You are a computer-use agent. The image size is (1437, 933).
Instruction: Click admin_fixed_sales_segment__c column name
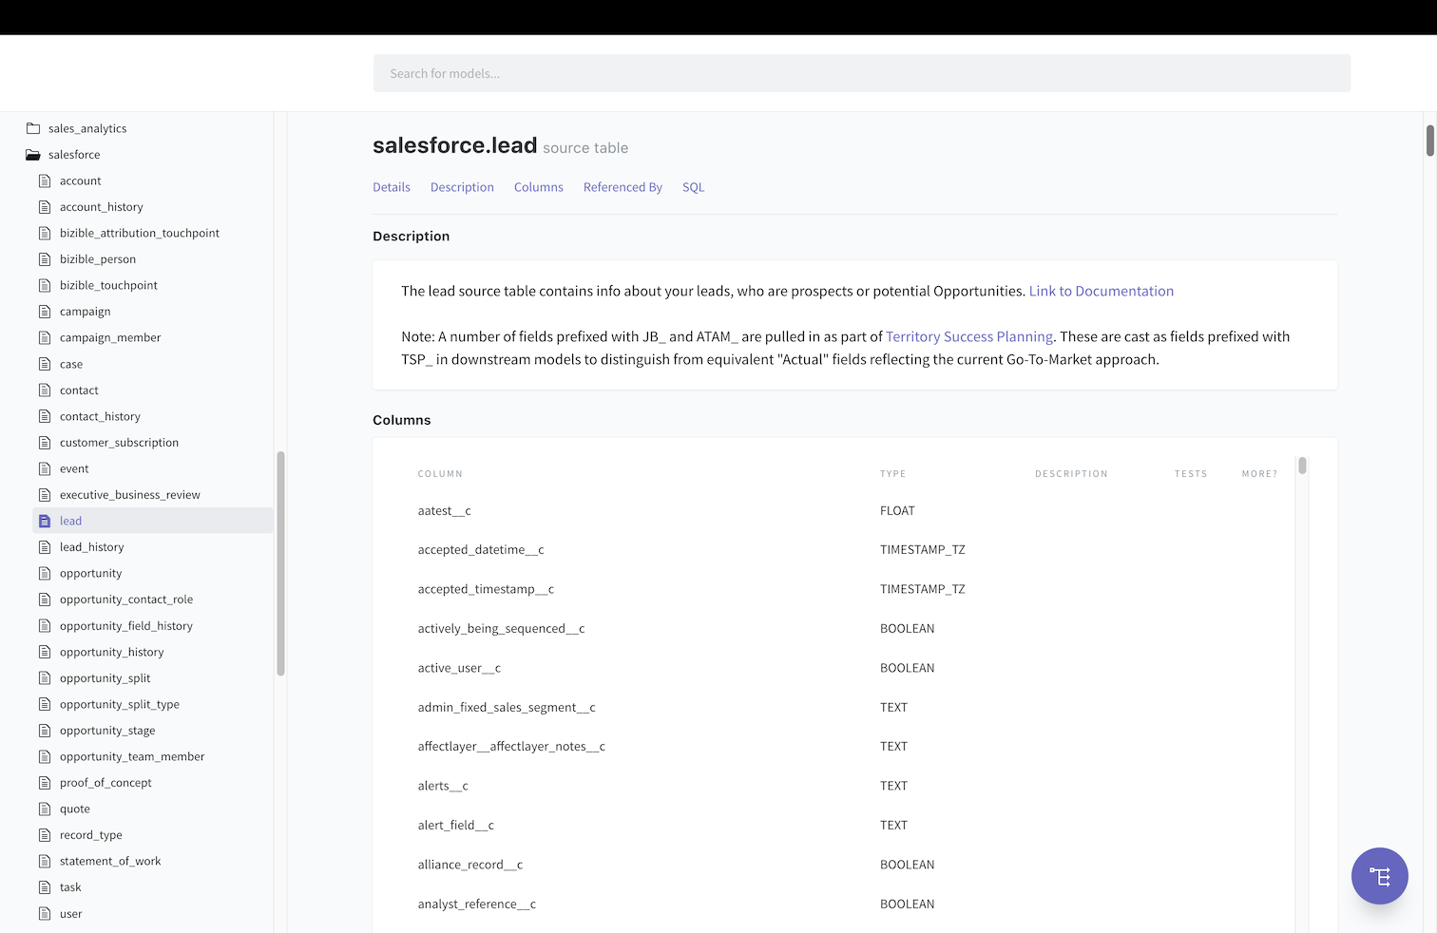pyautogui.click(x=507, y=708)
